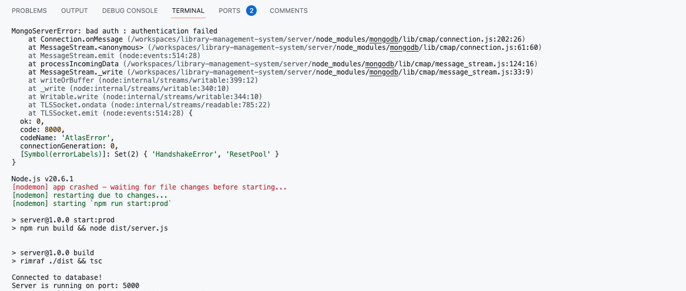This screenshot has width=686, height=291.
Task: Open the OUTPUT tab
Action: click(75, 11)
